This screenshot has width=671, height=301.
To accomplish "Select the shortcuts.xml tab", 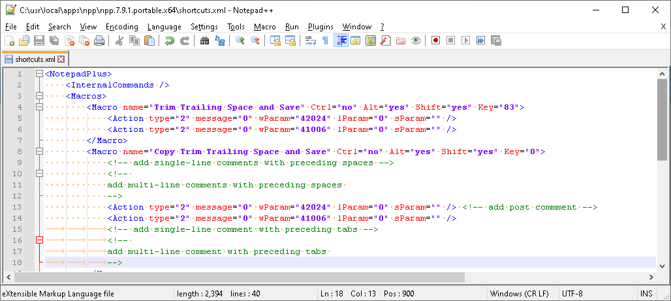I will [35, 59].
